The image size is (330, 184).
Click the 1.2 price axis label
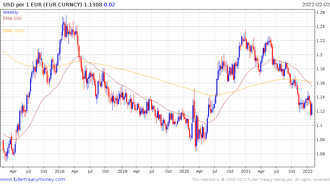[x=320, y=55]
